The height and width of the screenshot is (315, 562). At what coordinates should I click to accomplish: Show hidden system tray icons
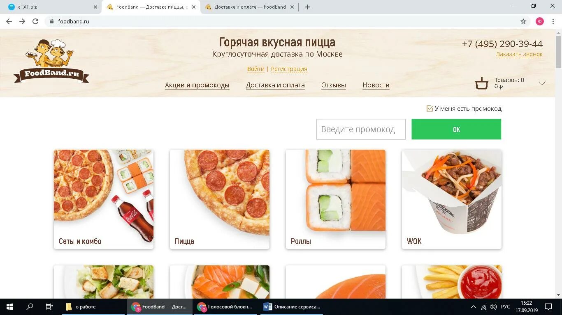pos(473,307)
